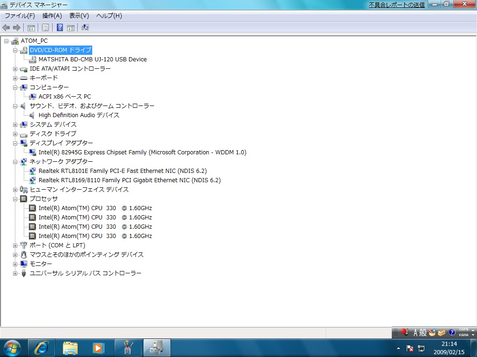Image resolution: width=477 pixels, height=357 pixels.
Task: Open Windows Media Player from taskbar
Action: 98,348
